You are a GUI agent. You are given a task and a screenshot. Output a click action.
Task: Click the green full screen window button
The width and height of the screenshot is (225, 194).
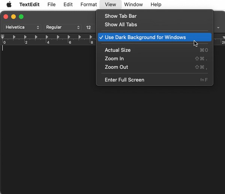(21, 17)
